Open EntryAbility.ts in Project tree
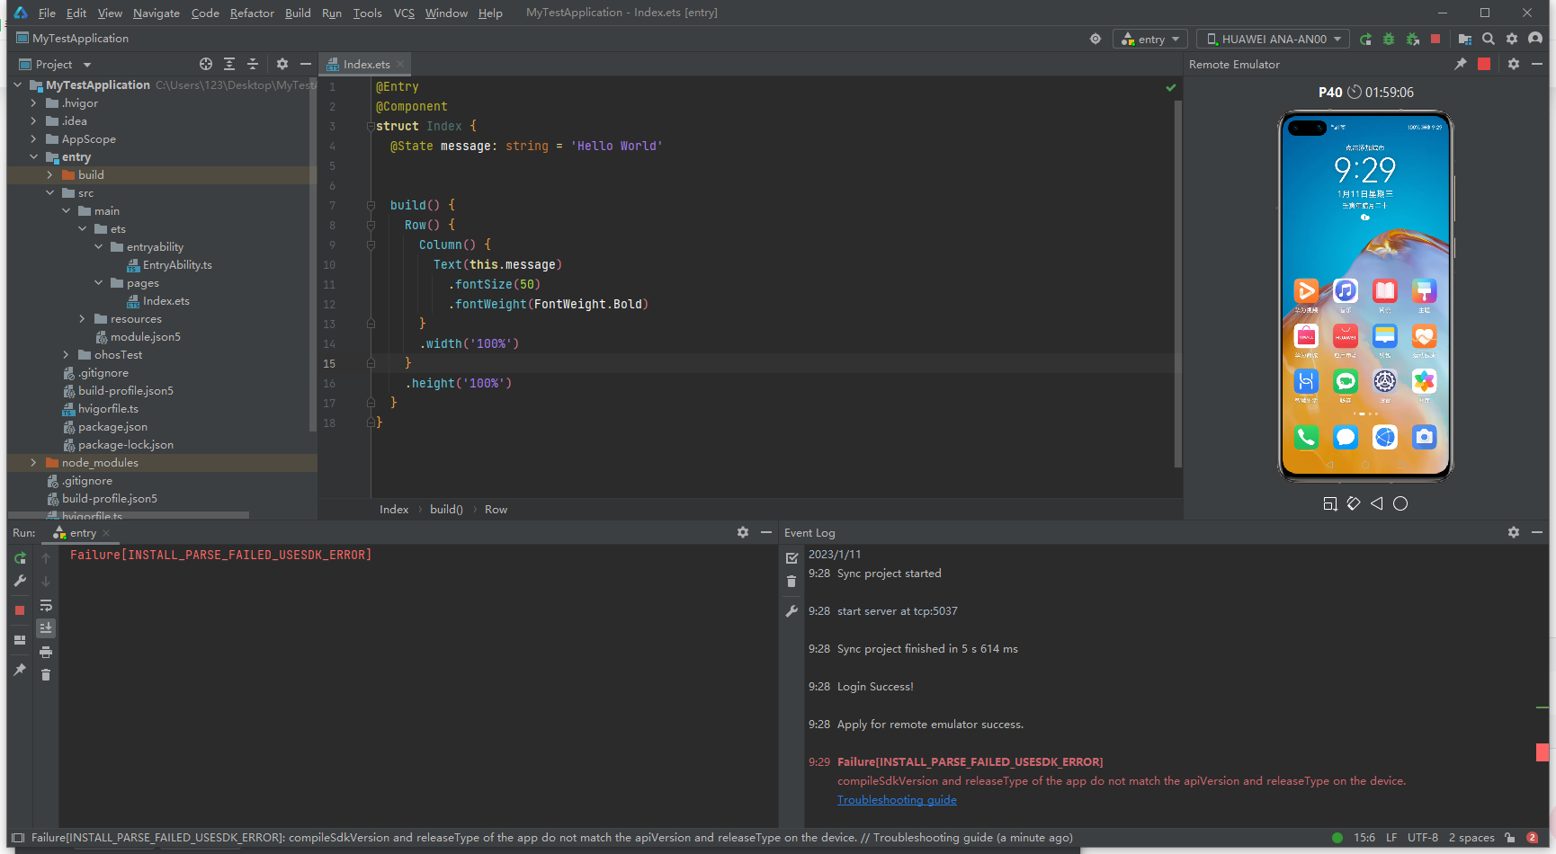 [x=177, y=265]
